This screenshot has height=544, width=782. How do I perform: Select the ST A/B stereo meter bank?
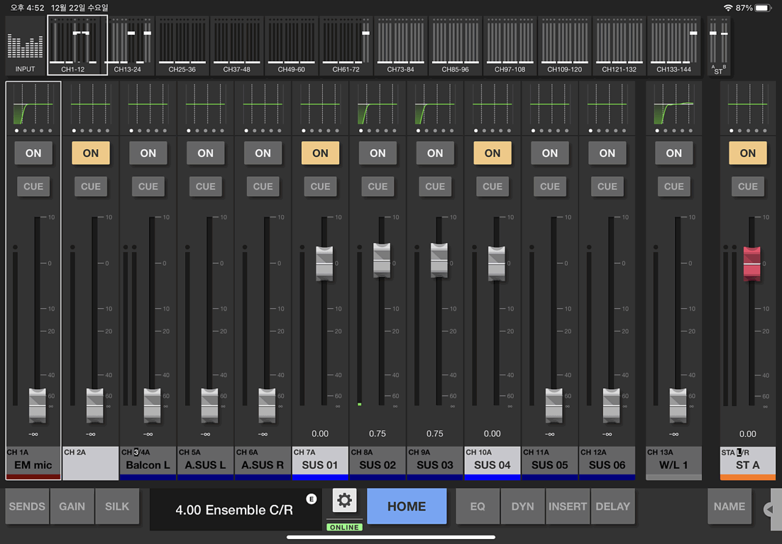pyautogui.click(x=718, y=46)
